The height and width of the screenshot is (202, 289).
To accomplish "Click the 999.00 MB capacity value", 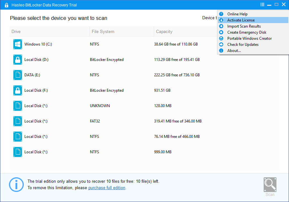I will [x=163, y=152].
